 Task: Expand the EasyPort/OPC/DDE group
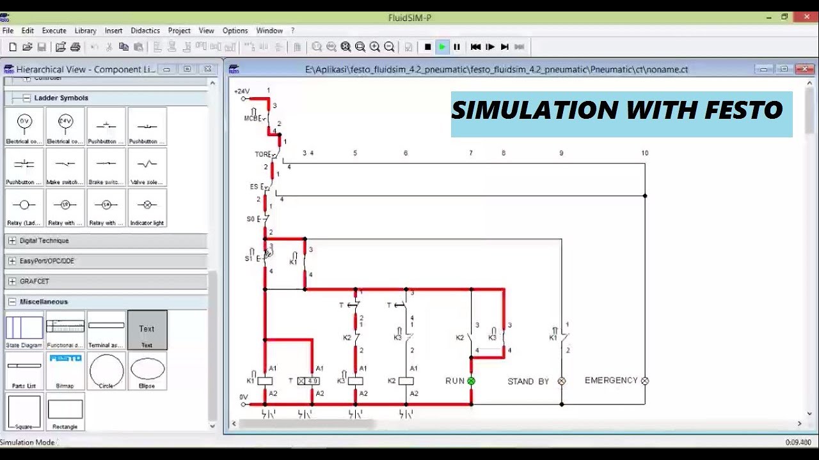(12, 261)
